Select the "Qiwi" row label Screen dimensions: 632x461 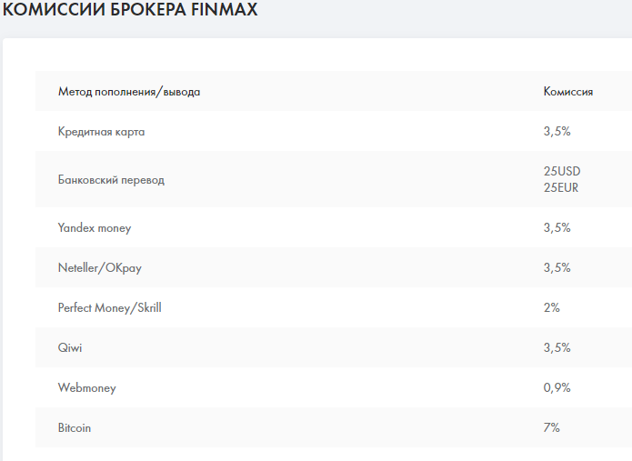(71, 348)
